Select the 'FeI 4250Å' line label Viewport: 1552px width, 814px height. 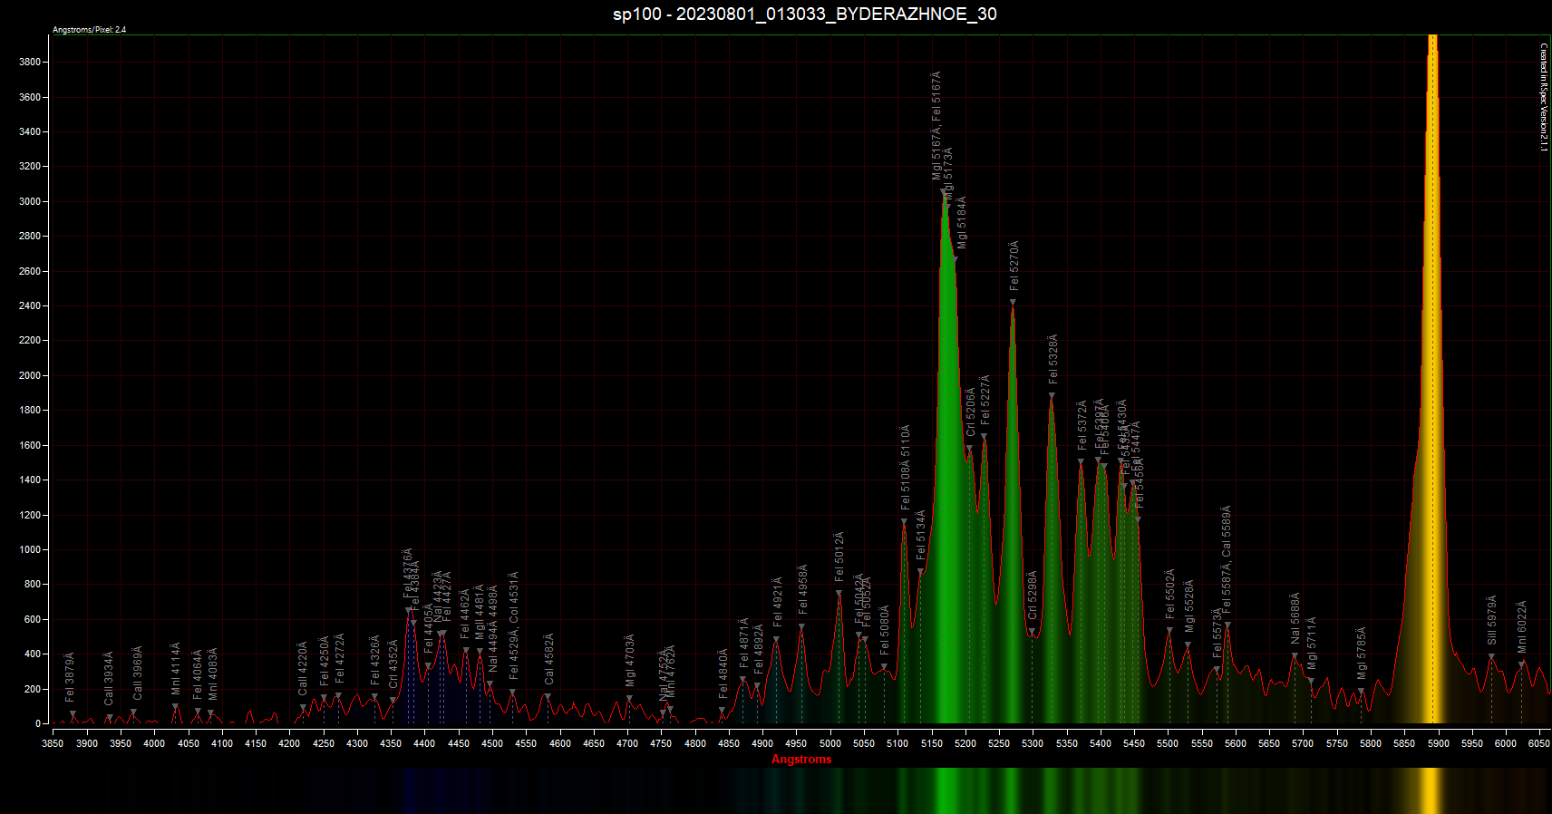(x=325, y=660)
